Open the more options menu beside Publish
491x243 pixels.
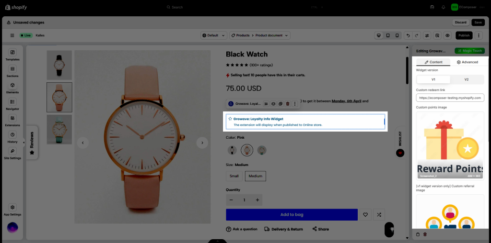pyautogui.click(x=479, y=35)
